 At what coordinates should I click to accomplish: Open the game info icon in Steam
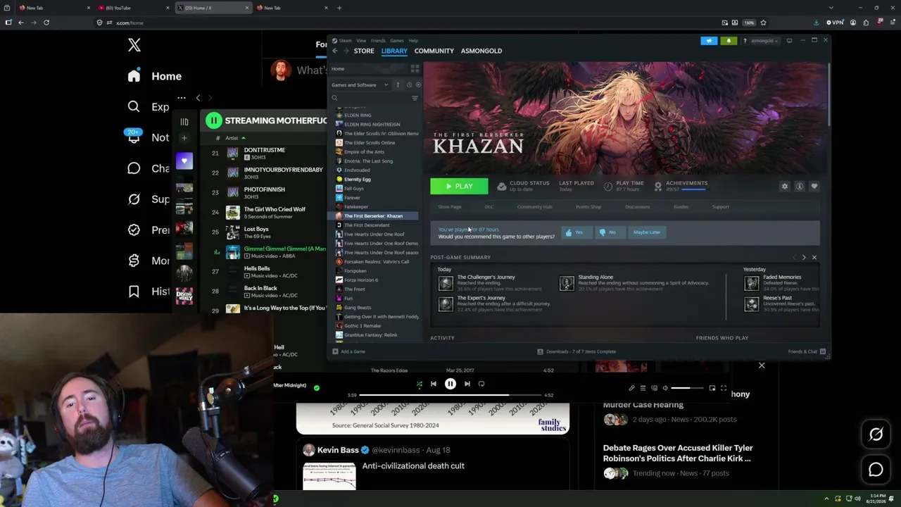coord(800,186)
